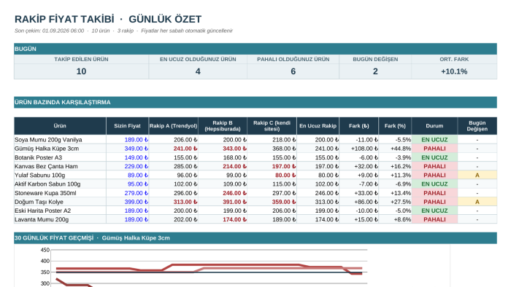Click the 450 label on the chart axis
This screenshot has height=287, width=511.
[x=45, y=250]
